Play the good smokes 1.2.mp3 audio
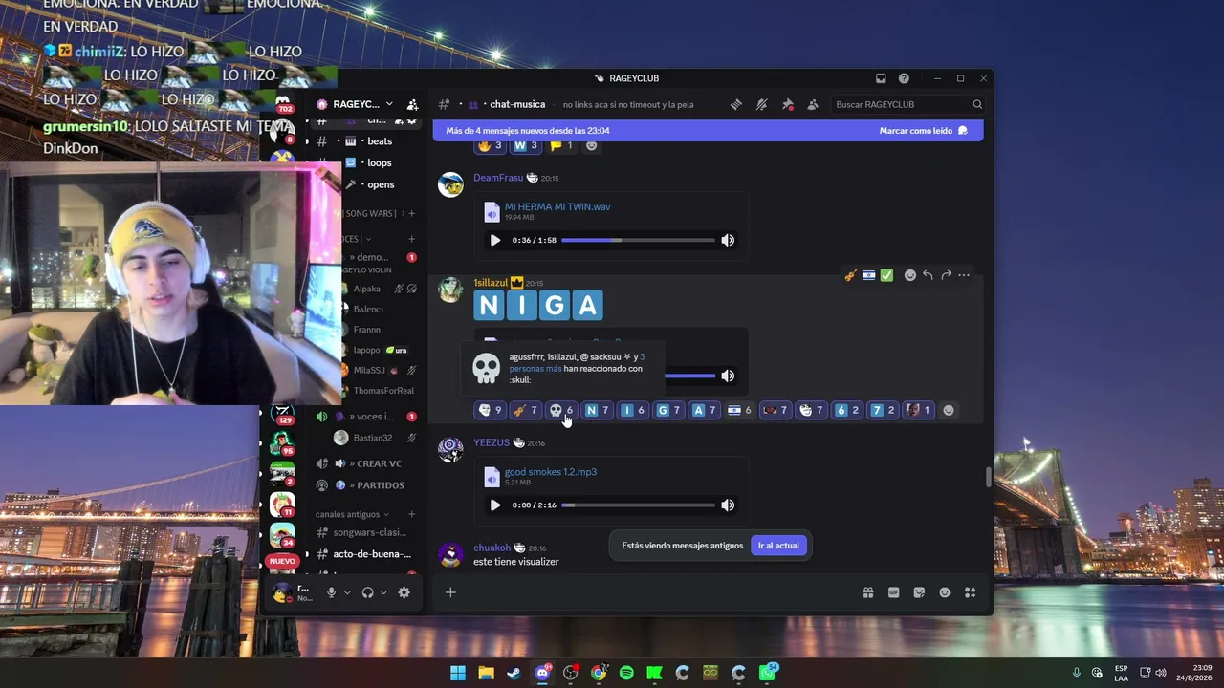The height and width of the screenshot is (688, 1224). pos(494,505)
